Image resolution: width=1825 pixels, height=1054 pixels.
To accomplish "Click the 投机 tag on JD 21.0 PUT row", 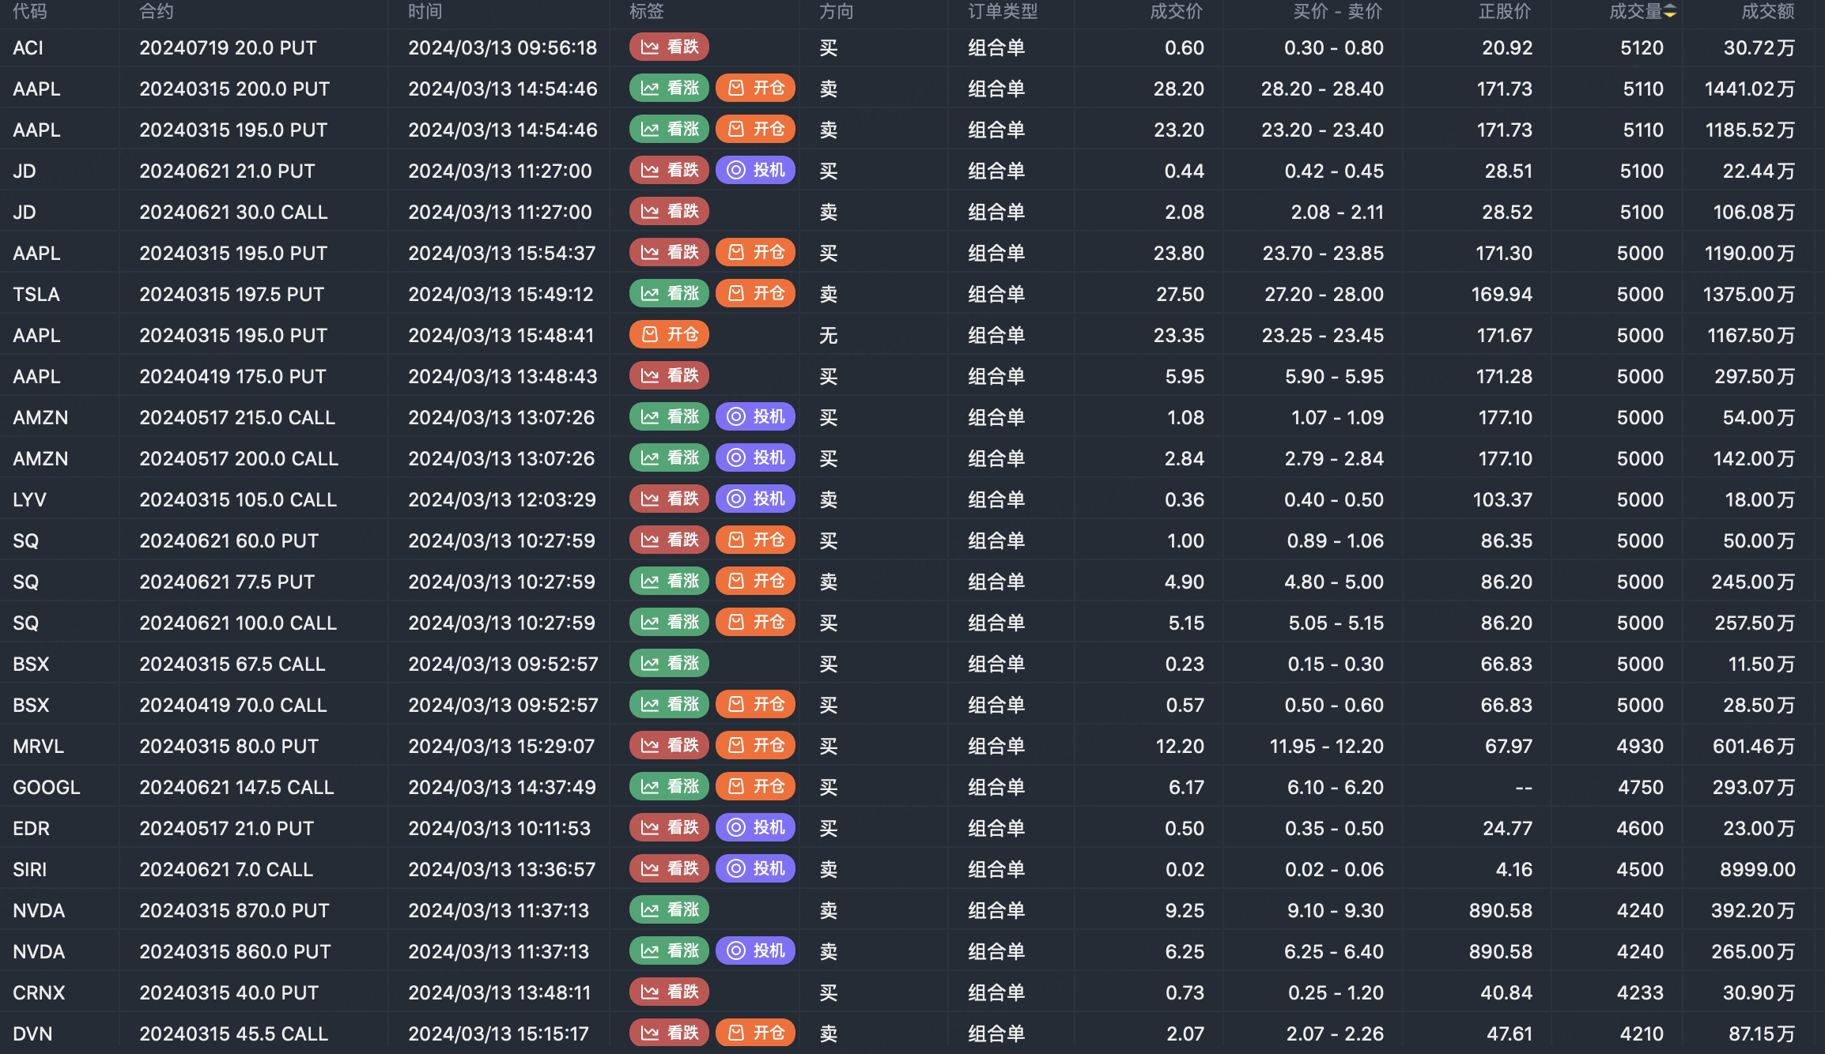I will coord(755,171).
